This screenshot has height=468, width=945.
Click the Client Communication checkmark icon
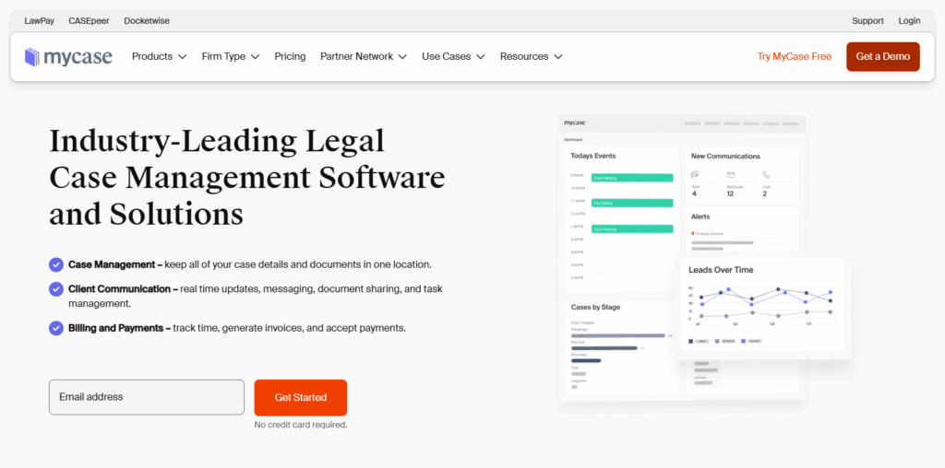click(x=56, y=289)
